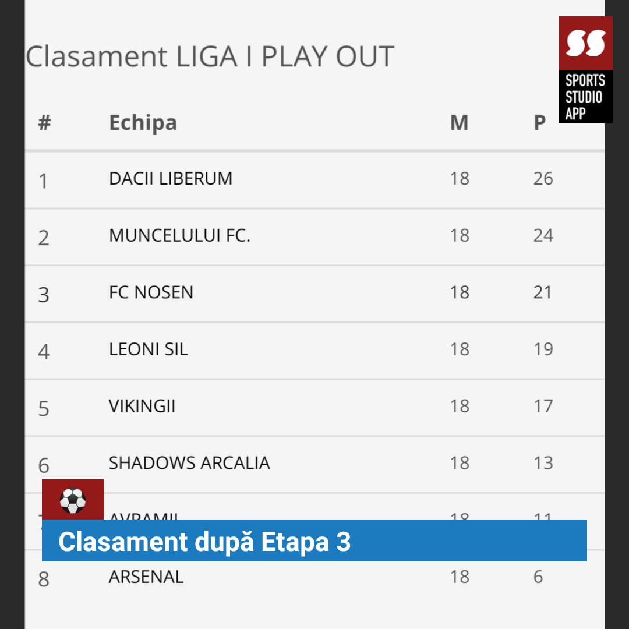Select FC NOSEN in the standings

pyautogui.click(x=314, y=294)
